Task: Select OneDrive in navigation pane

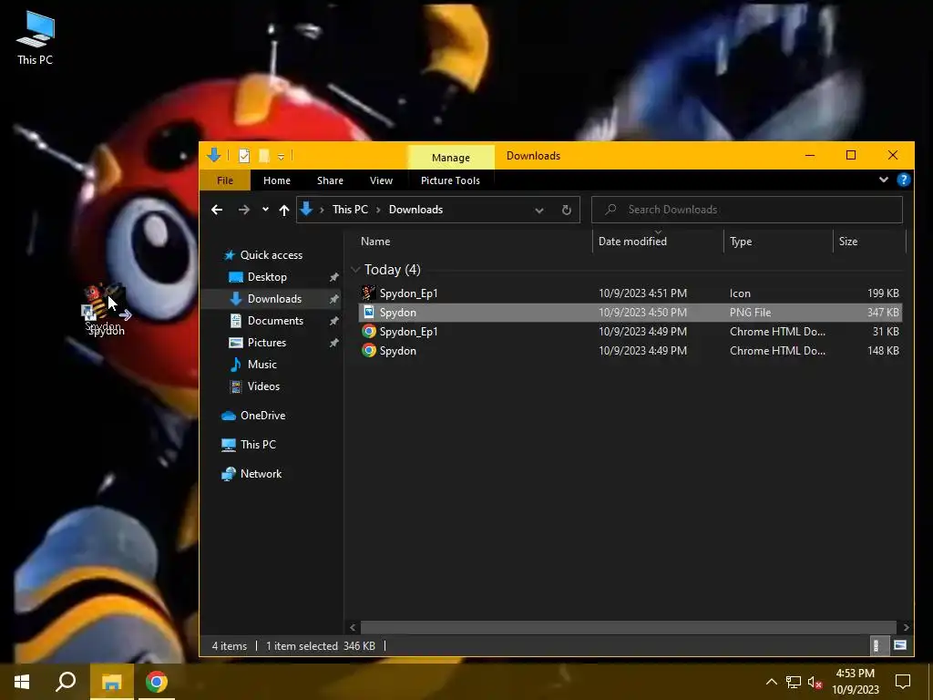Action: [x=262, y=416]
